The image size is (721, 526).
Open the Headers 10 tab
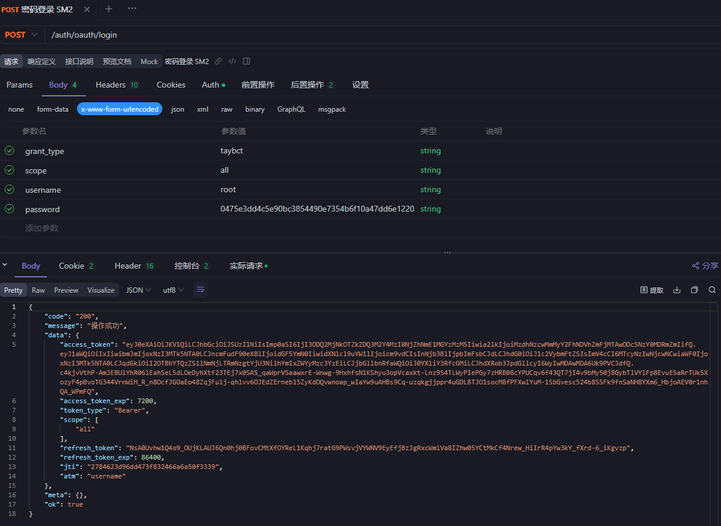(117, 85)
